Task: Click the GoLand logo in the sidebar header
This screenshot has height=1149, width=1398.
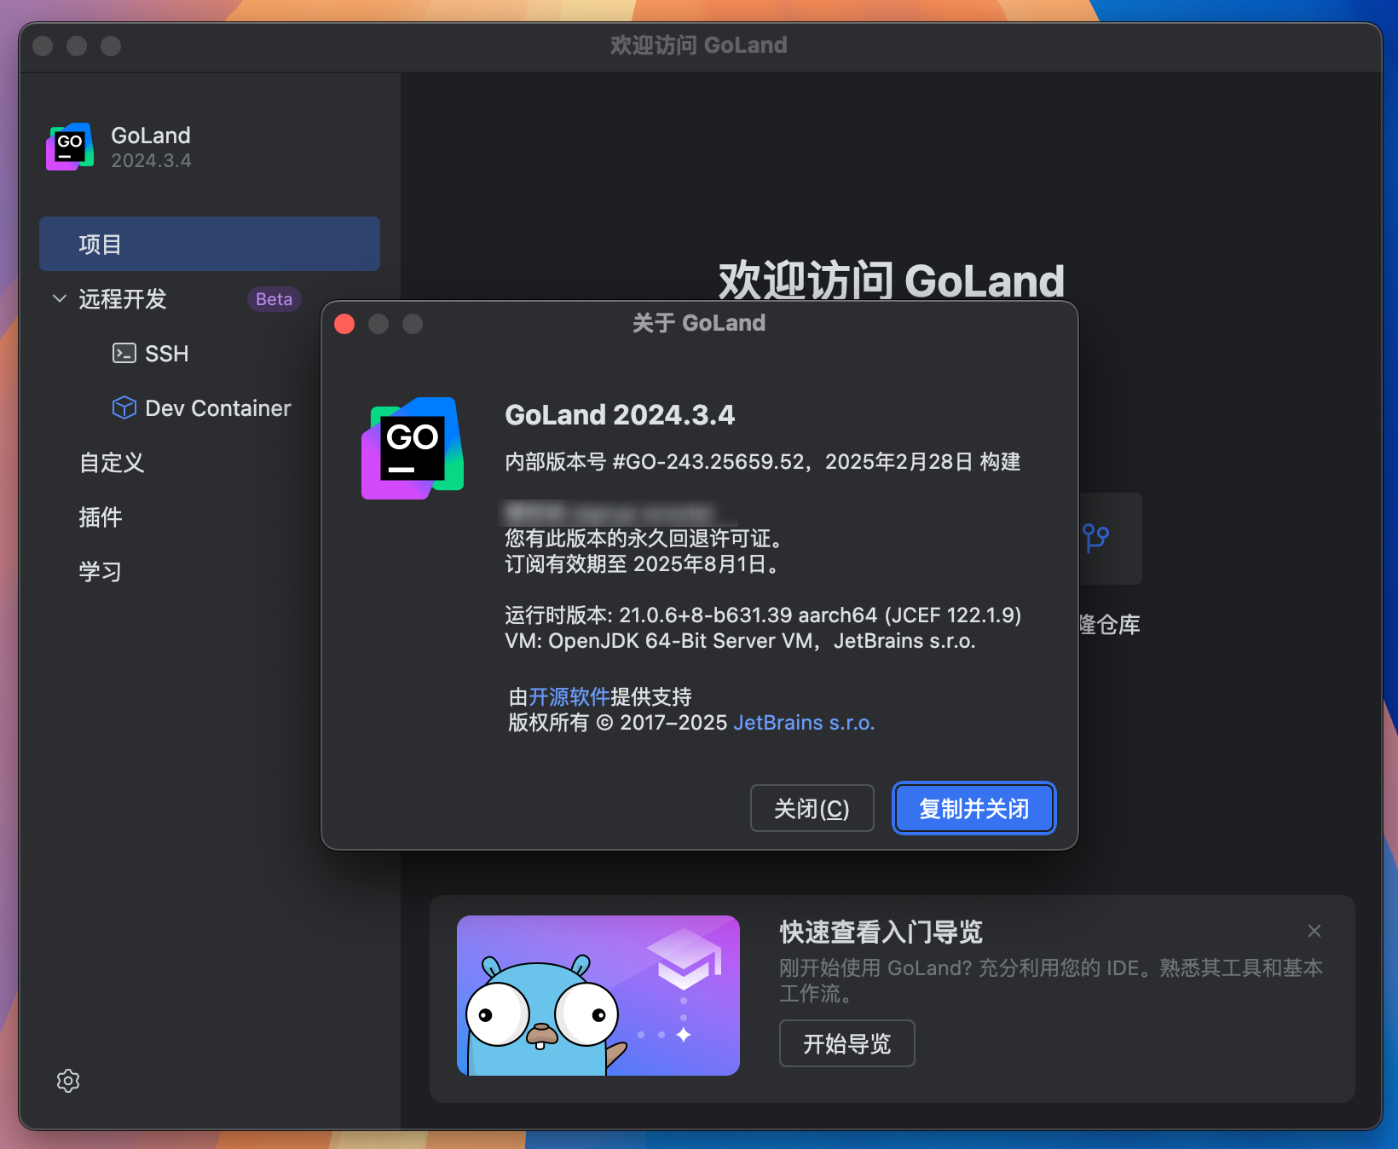Action: pyautogui.click(x=70, y=147)
